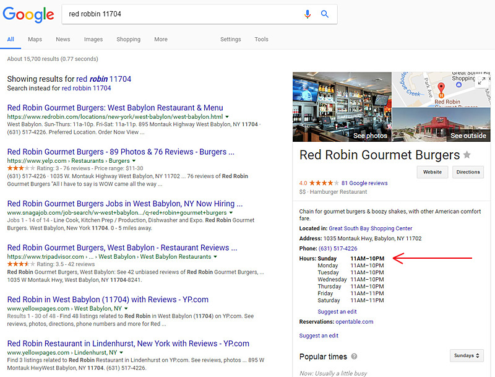Switch to the Shopping tab
495x377 pixels.
[x=129, y=39]
